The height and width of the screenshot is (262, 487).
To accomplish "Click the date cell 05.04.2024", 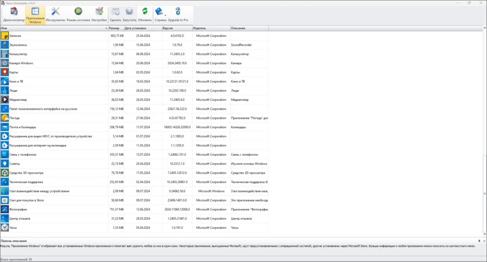I will 143,227.
